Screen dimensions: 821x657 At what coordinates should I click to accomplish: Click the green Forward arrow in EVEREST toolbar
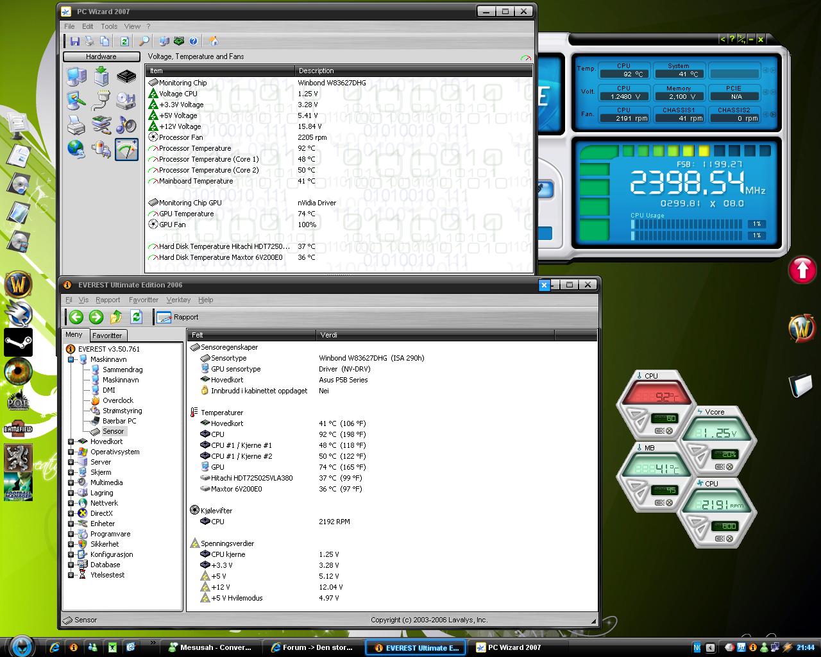pos(96,316)
